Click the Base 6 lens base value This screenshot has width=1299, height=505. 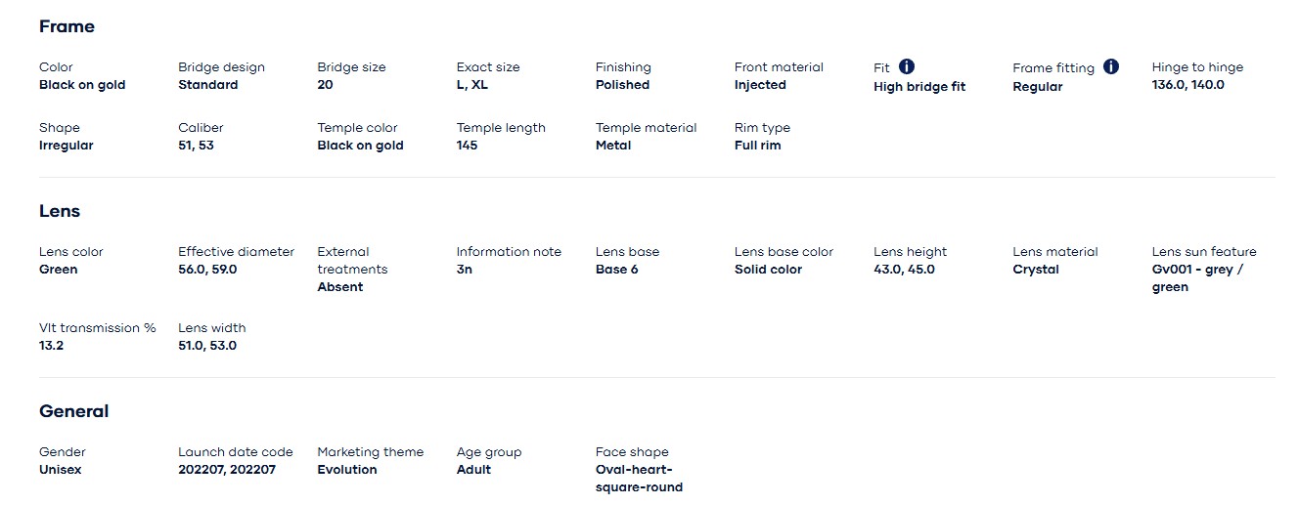pos(617,270)
